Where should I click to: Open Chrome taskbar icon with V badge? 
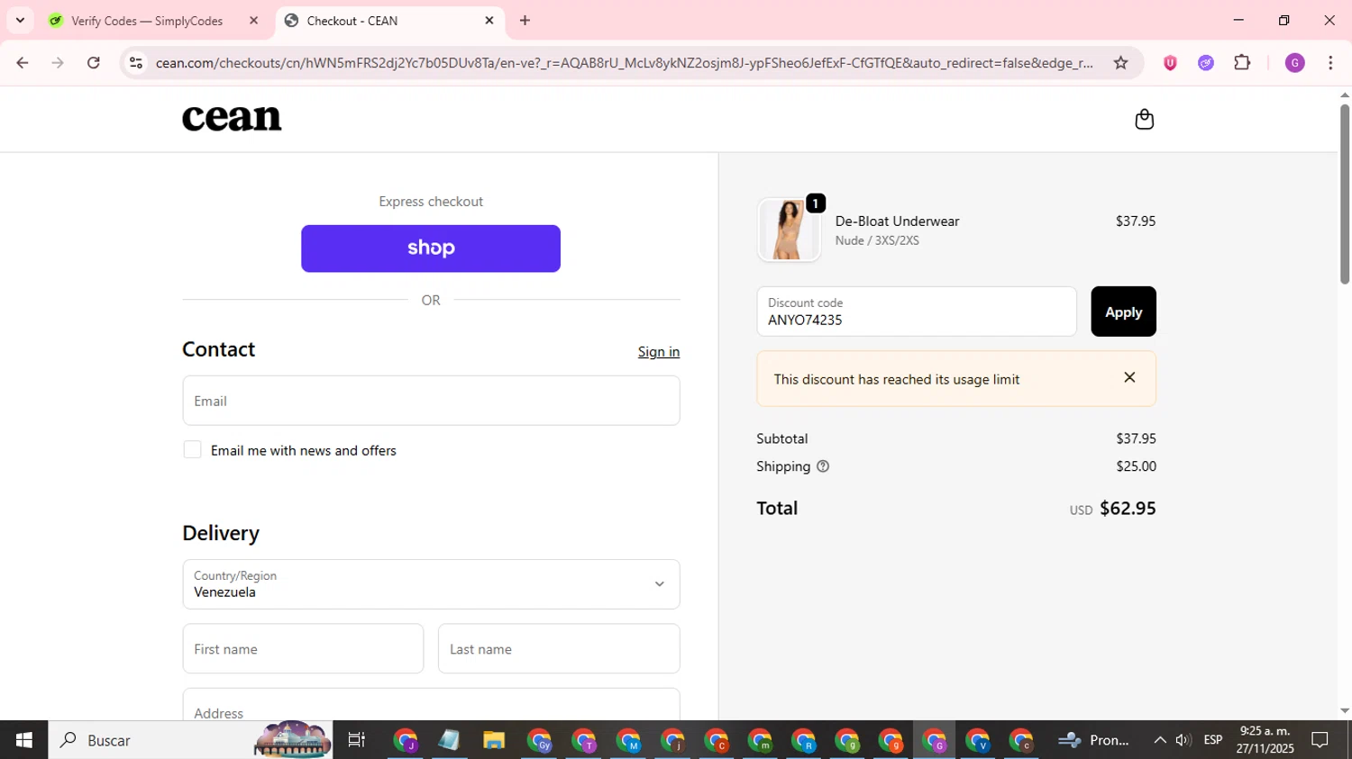(977, 740)
